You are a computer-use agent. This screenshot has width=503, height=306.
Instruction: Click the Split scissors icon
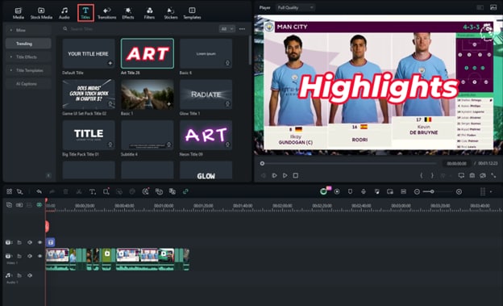pyautogui.click(x=79, y=191)
